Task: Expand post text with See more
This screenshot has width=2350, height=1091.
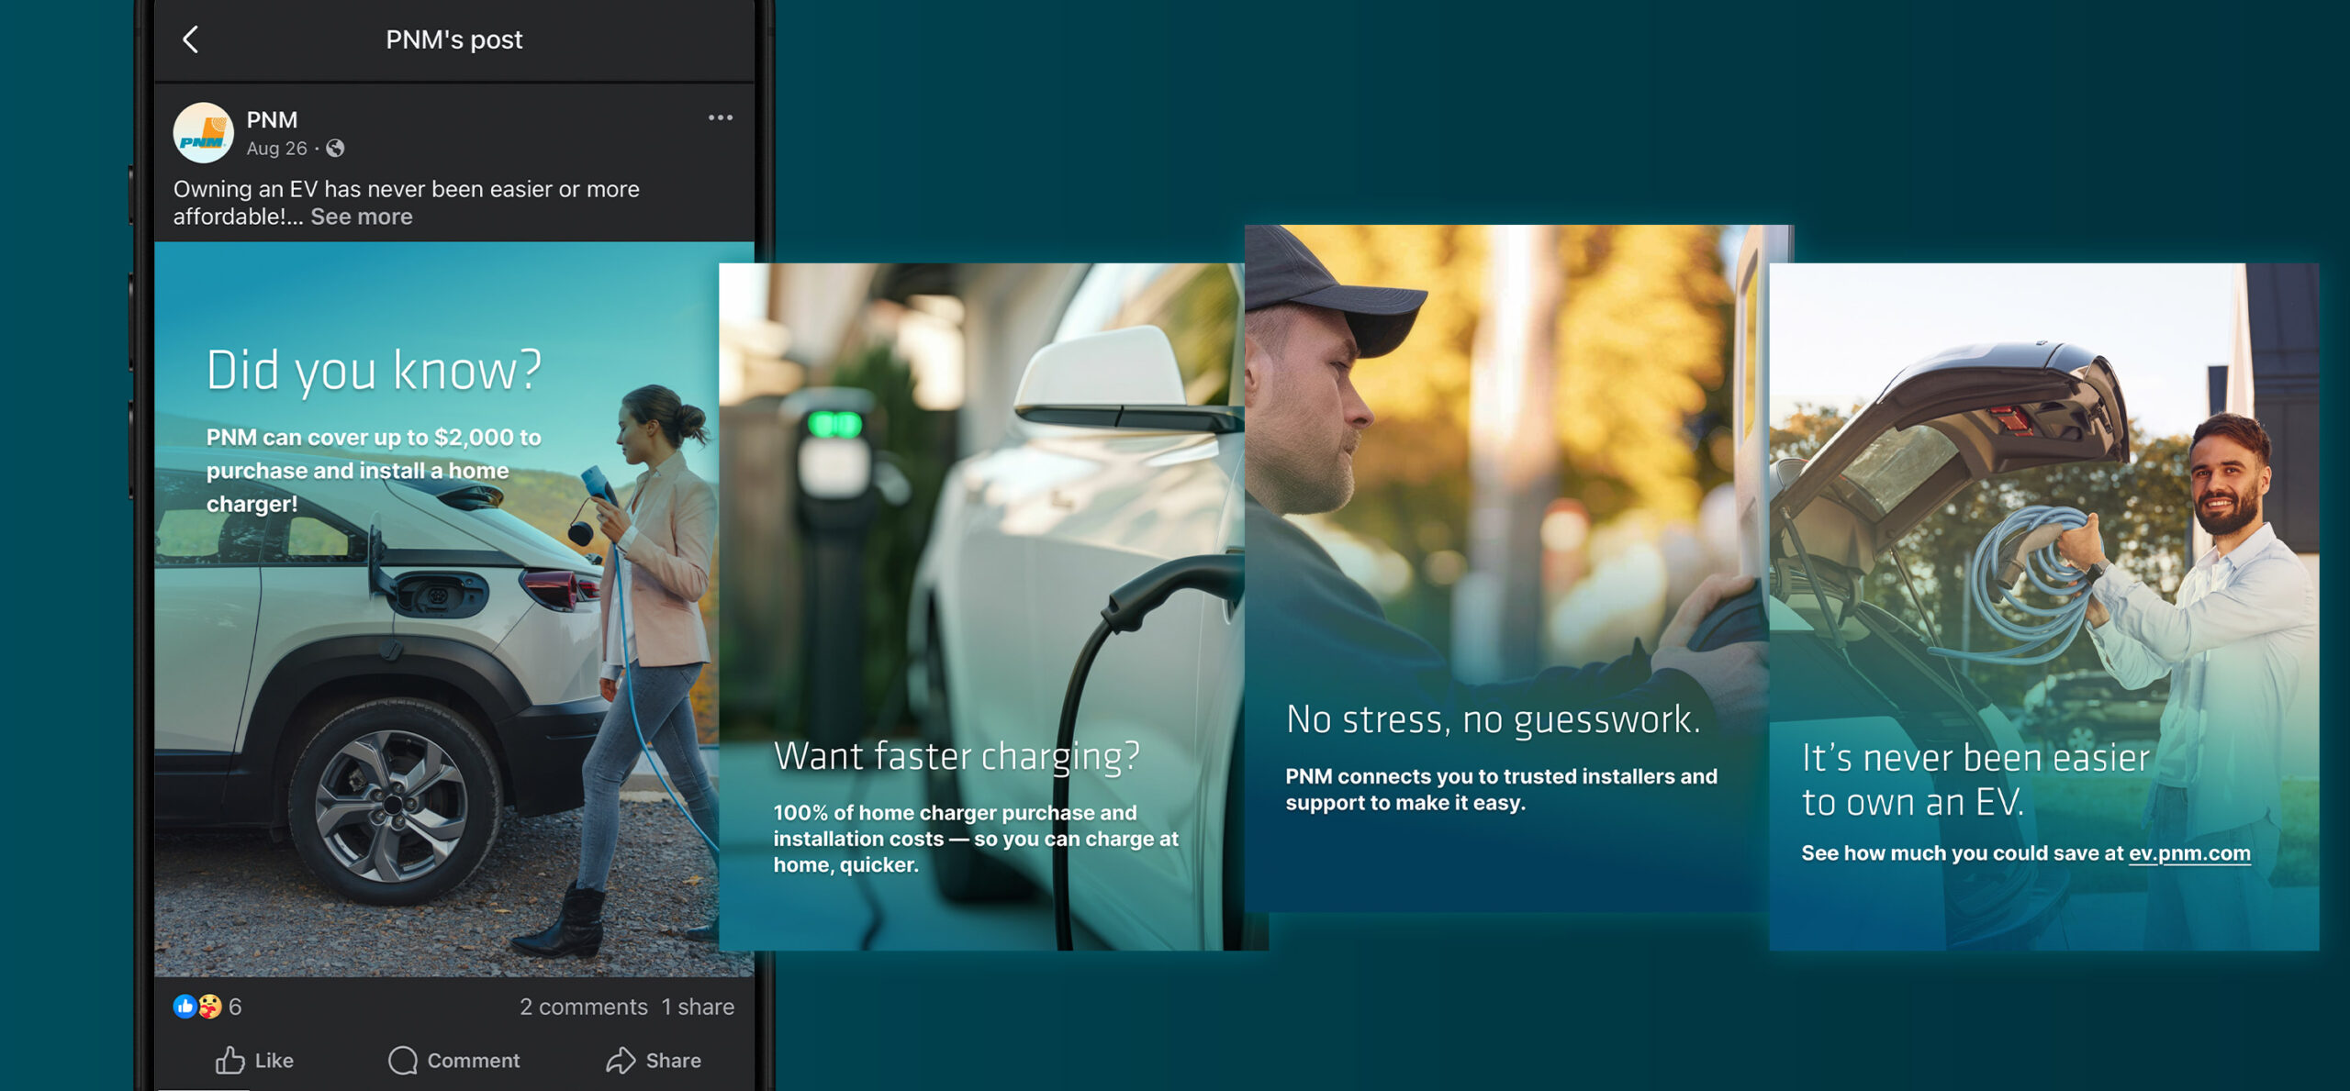Action: coord(361,217)
